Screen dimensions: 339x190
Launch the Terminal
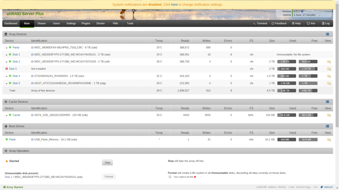pos(260,23)
